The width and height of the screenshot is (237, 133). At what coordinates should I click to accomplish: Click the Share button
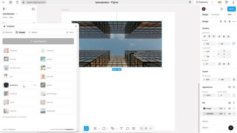tap(231, 9)
